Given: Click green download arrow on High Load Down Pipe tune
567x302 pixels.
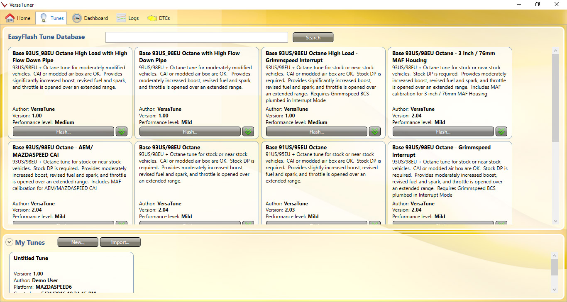Looking at the screenshot, I should tap(122, 132).
